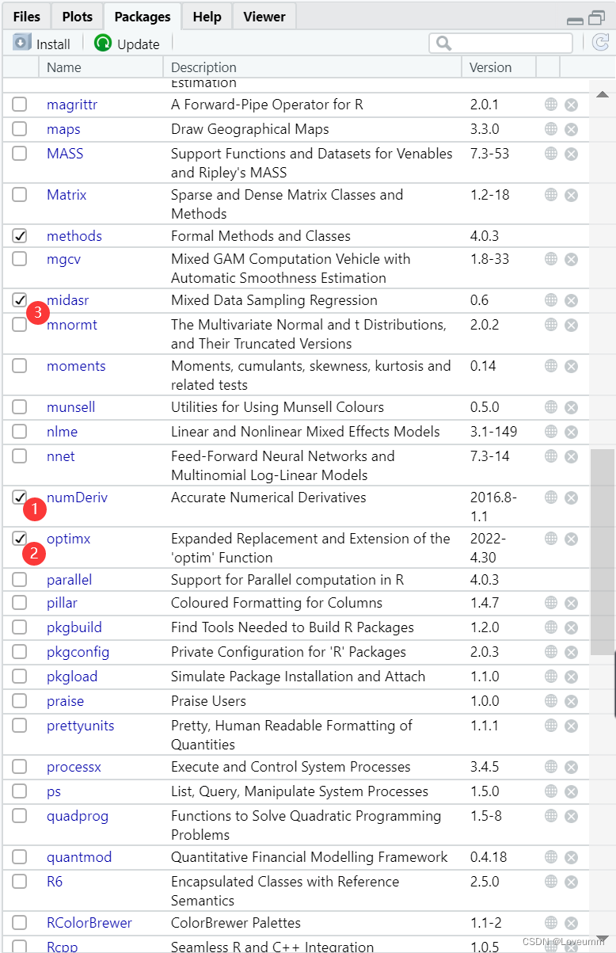Switch to the Files tab
The height and width of the screenshot is (953, 616).
[x=26, y=16]
